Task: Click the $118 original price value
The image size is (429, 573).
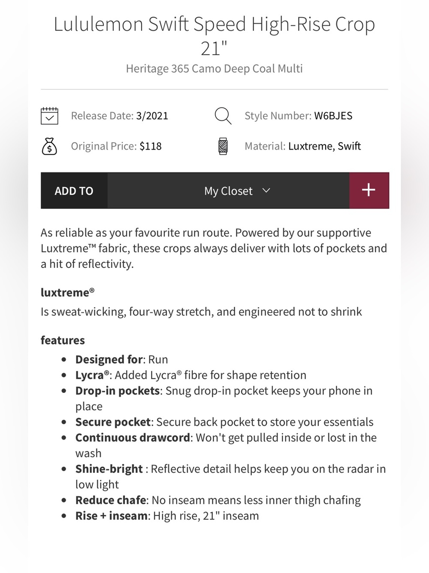Action: click(x=151, y=146)
